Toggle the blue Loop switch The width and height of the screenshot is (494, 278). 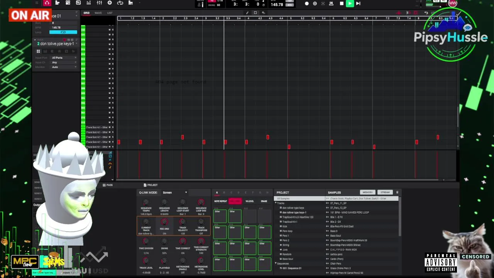click(x=63, y=32)
